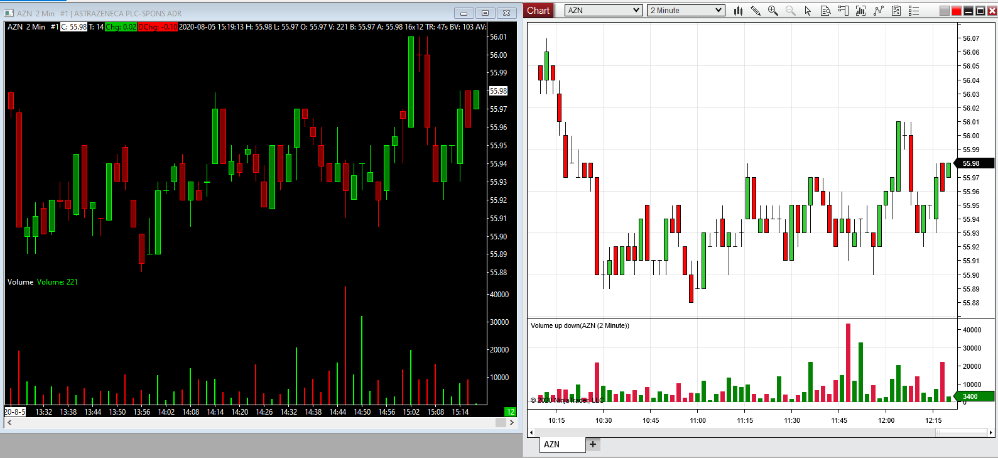Click the '2020-08-05 15:19:13' timestamp
Image resolution: width=998 pixels, height=458 pixels.
click(211, 27)
